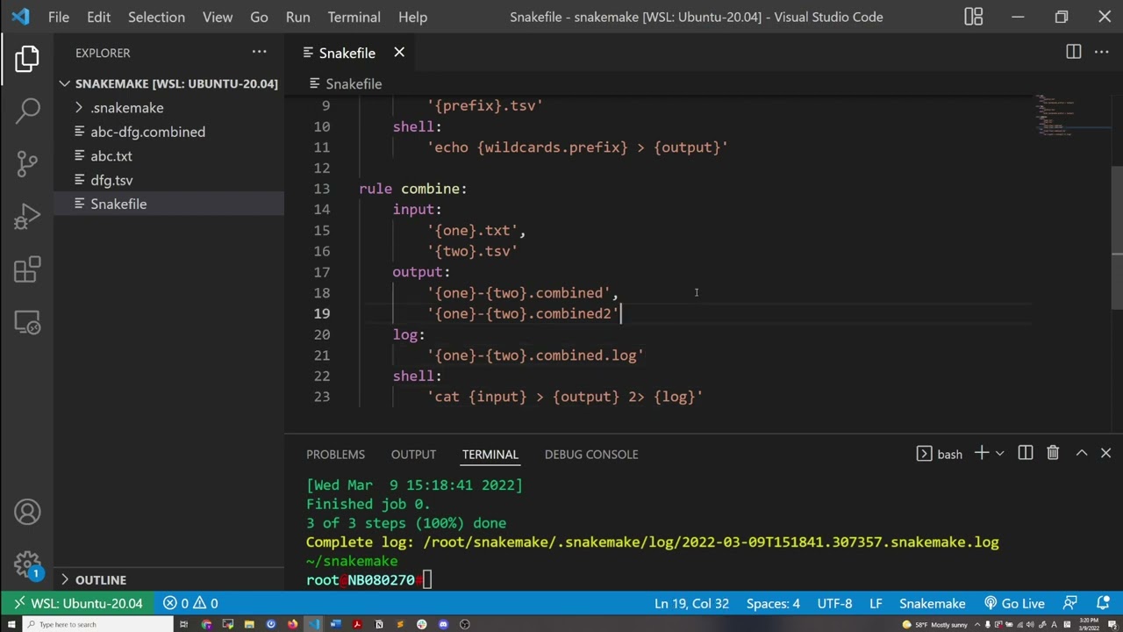Open abc-dfg.combined file
1123x632 pixels.
[x=169, y=132]
